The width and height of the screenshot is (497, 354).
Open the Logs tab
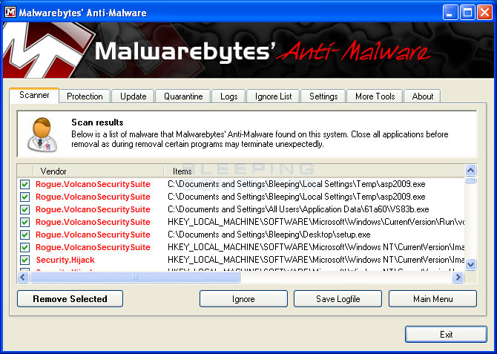click(x=229, y=96)
